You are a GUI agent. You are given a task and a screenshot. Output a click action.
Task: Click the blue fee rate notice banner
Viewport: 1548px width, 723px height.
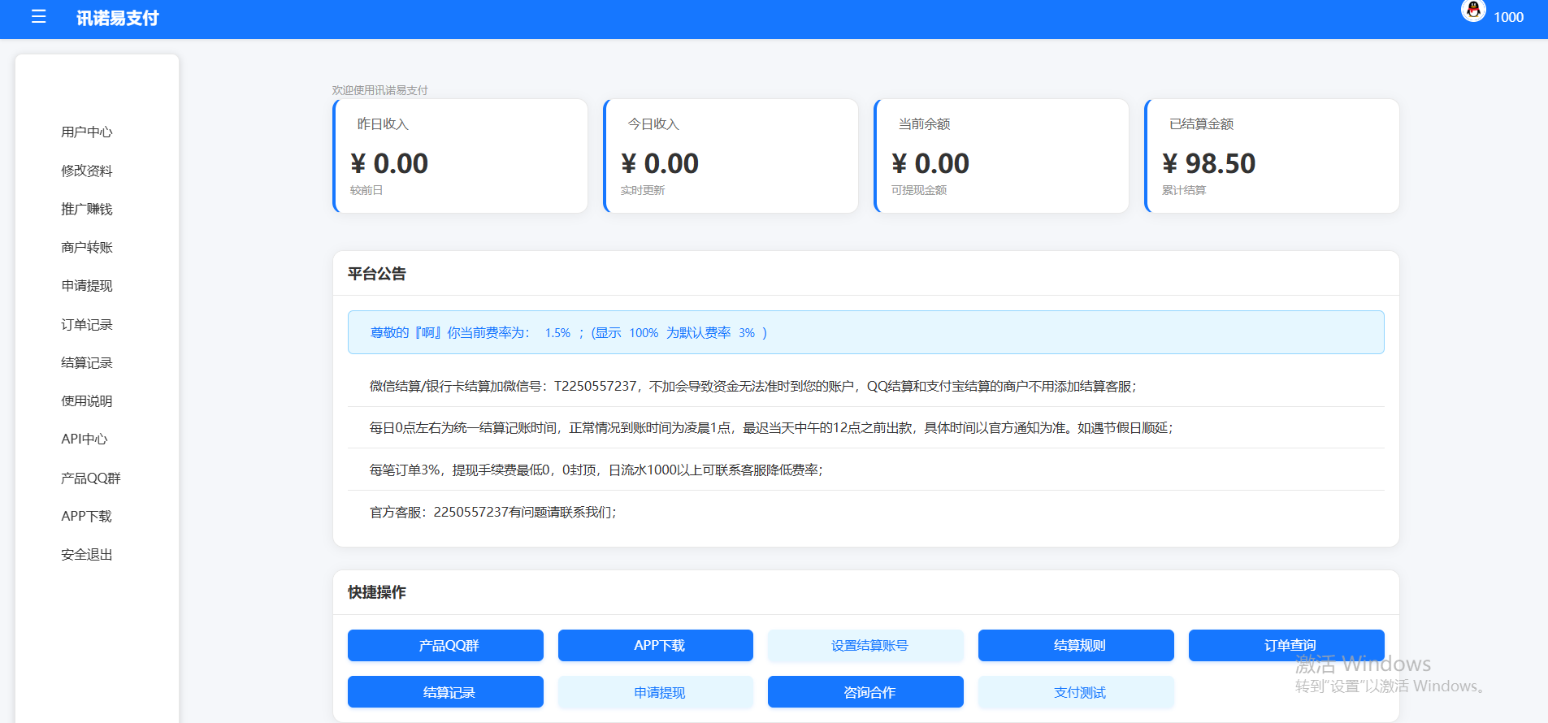click(x=865, y=332)
